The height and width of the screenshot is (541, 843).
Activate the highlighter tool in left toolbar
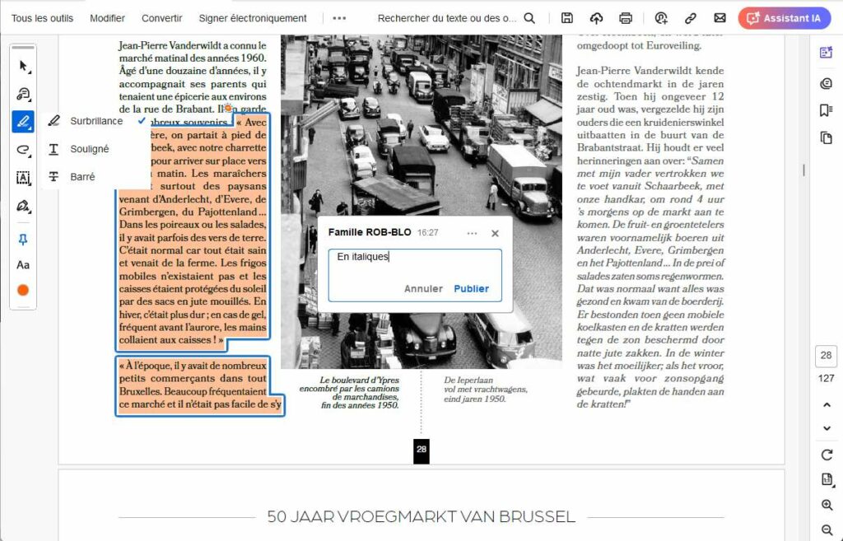[23, 122]
